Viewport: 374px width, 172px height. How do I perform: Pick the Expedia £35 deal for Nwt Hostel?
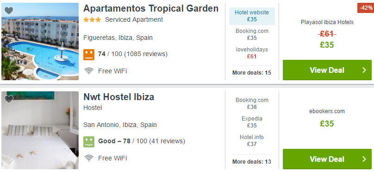tap(252, 122)
